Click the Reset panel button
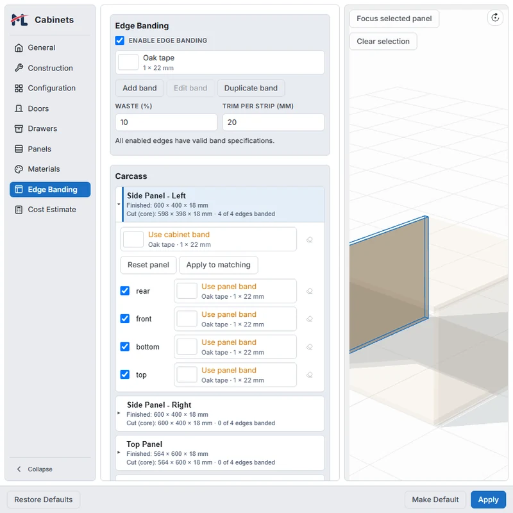Screen dimensions: 513x513 point(149,265)
